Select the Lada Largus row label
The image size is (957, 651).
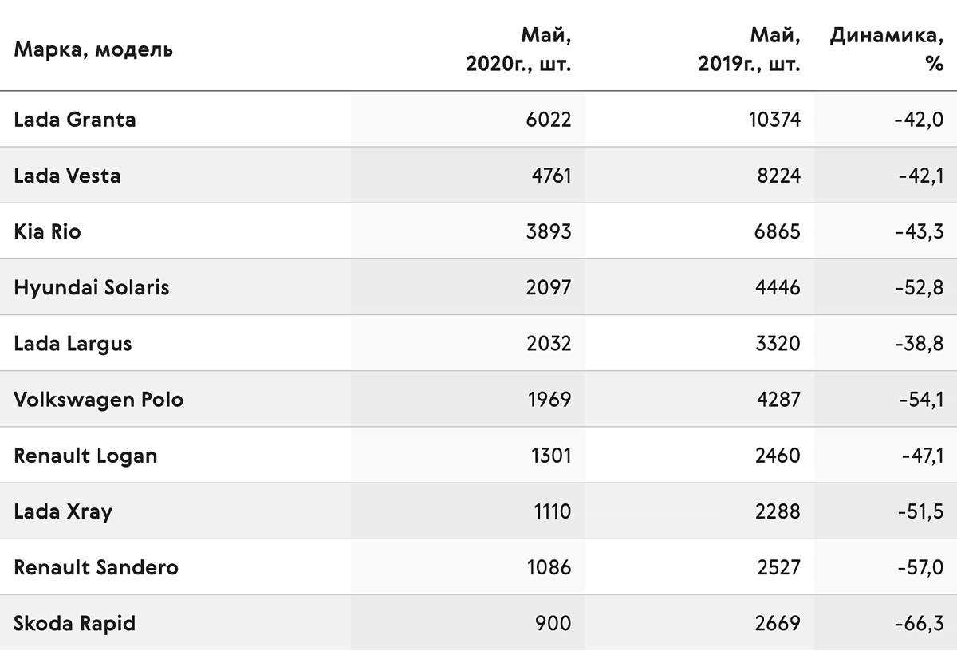point(73,344)
